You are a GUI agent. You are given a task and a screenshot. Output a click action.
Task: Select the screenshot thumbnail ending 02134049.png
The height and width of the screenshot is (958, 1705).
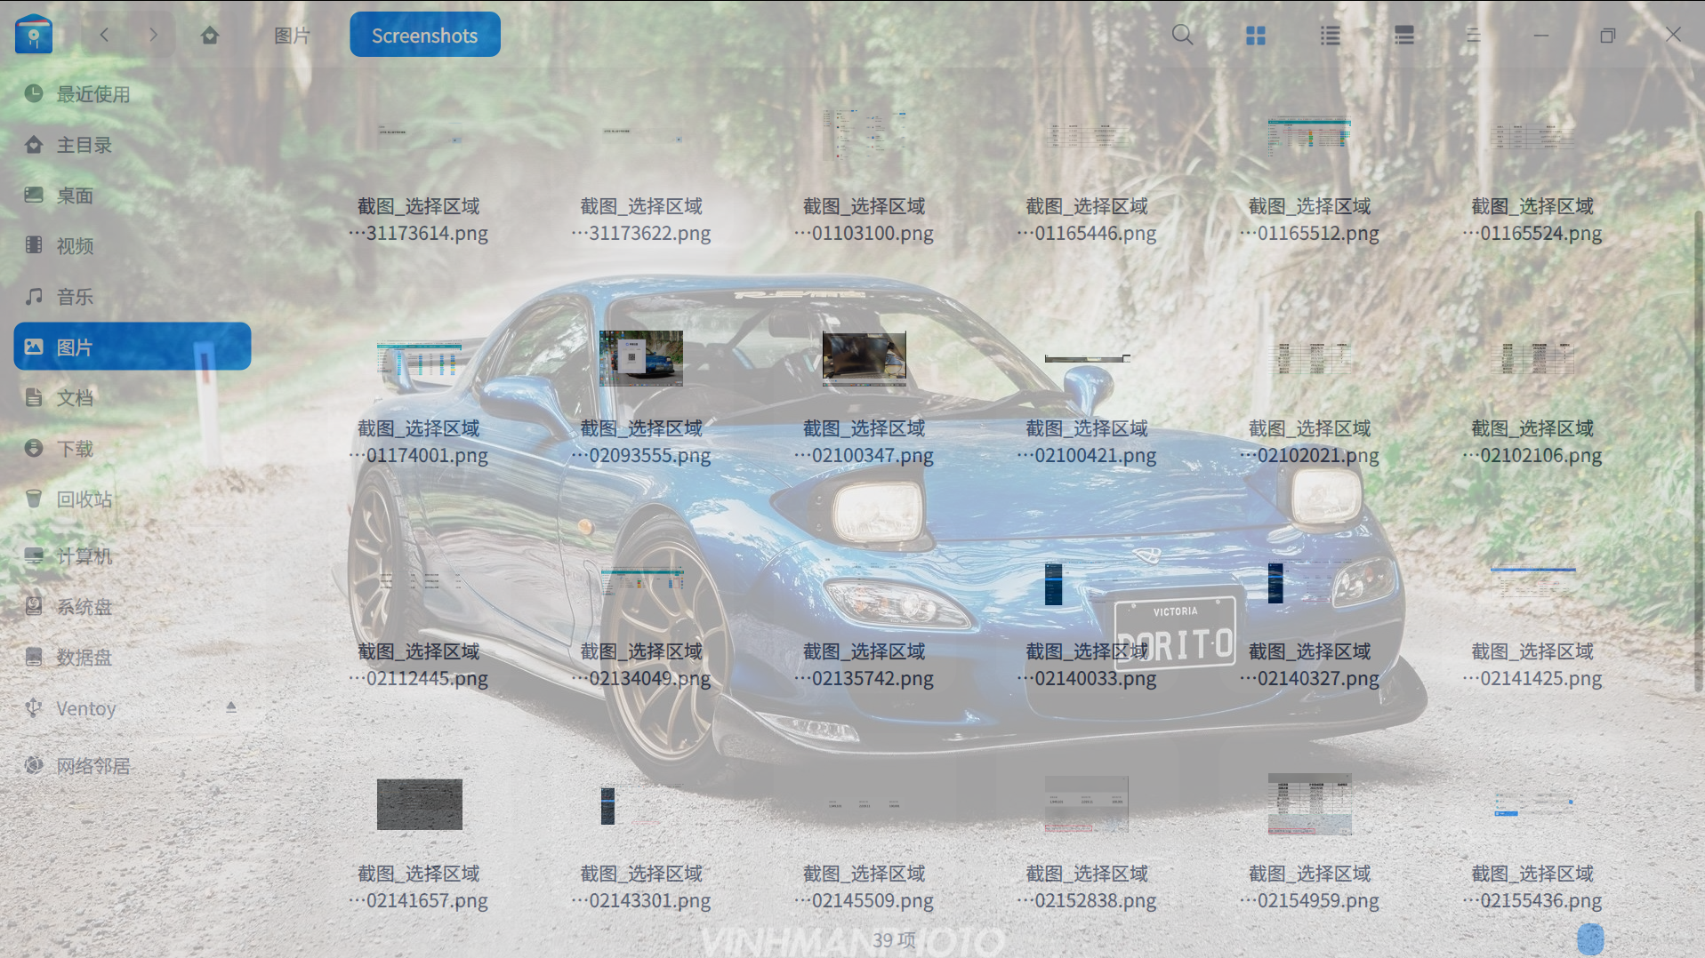coord(641,581)
